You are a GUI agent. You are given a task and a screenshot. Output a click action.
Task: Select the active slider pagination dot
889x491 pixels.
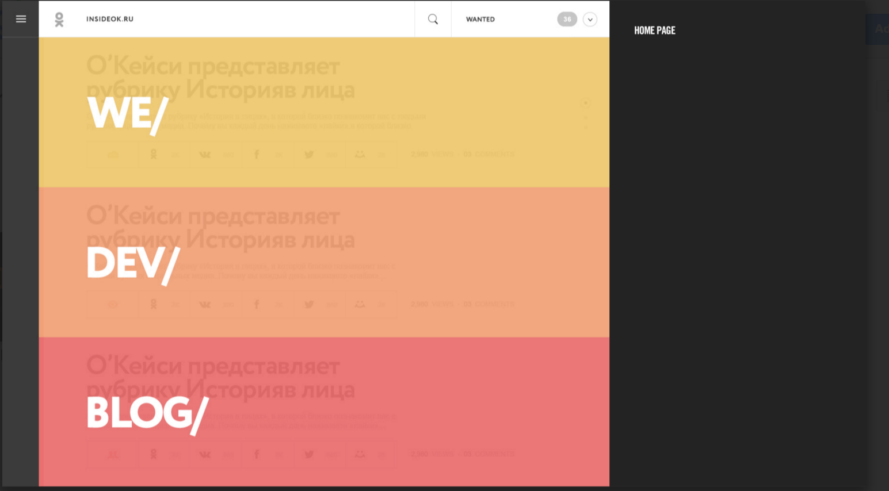pos(586,103)
